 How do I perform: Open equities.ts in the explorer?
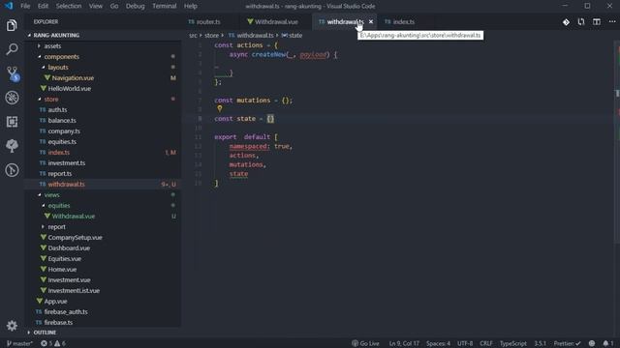[x=62, y=142]
